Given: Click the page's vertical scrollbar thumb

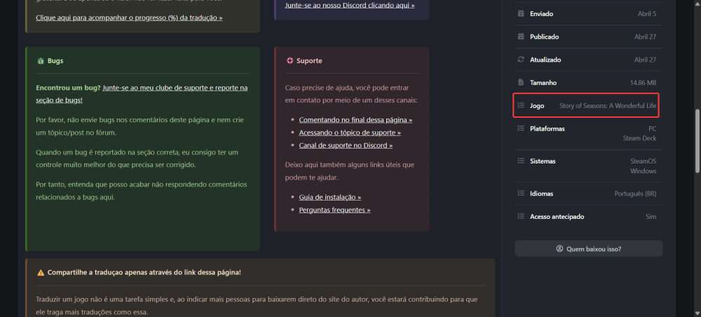Looking at the screenshot, I should 698,141.
